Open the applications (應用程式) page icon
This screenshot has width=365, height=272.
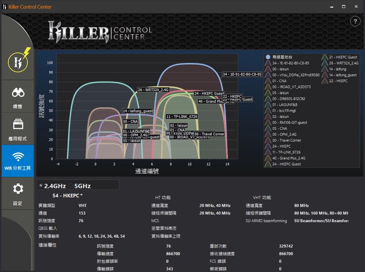(18, 124)
